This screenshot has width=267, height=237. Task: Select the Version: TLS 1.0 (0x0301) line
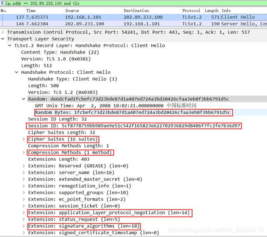56,59
